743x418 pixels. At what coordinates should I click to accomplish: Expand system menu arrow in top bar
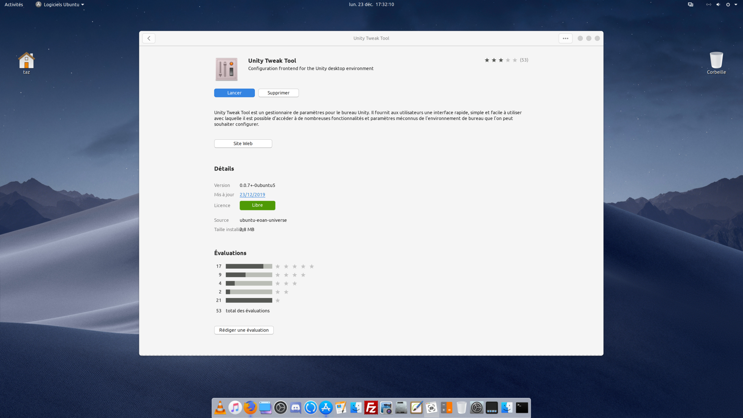point(736,4)
